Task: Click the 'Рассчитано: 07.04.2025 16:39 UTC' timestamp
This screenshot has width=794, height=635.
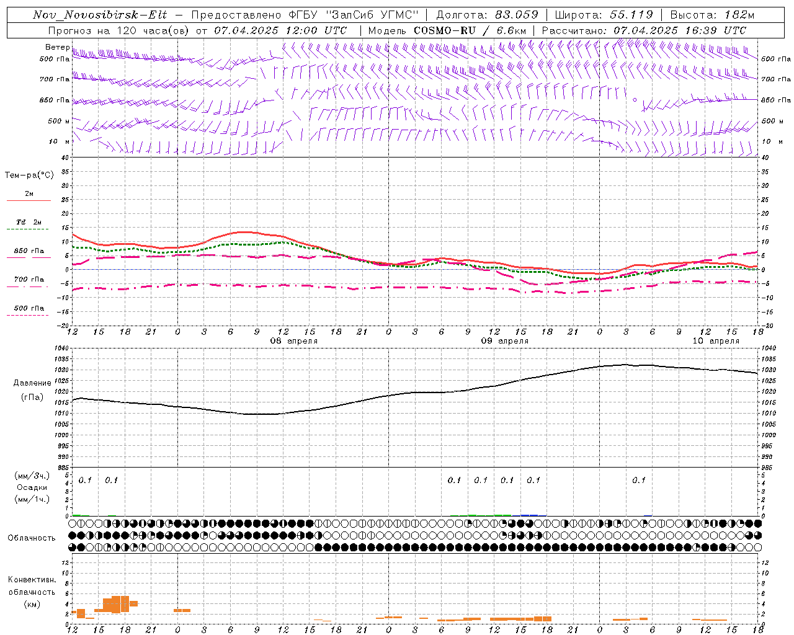Action: coord(644,30)
